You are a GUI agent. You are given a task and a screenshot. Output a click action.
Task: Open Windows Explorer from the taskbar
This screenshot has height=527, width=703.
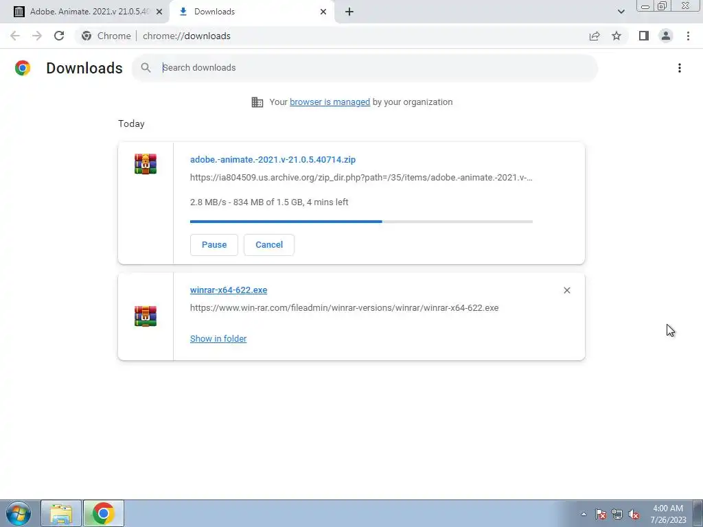[61, 513]
